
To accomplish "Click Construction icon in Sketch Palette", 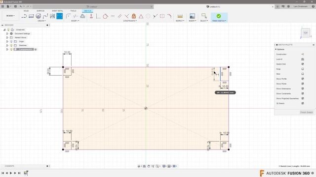I will [303, 54].
